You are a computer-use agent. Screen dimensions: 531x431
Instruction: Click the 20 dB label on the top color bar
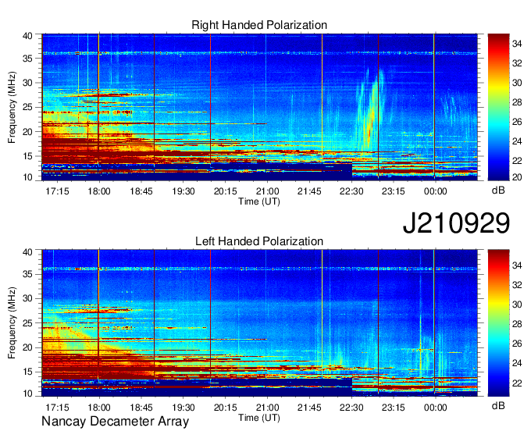(517, 177)
